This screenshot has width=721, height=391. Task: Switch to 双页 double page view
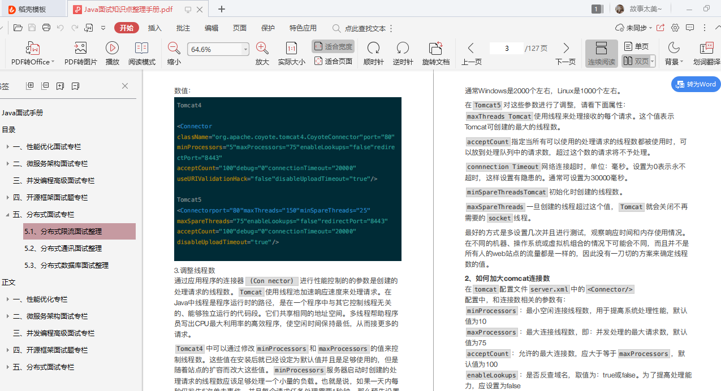click(636, 61)
